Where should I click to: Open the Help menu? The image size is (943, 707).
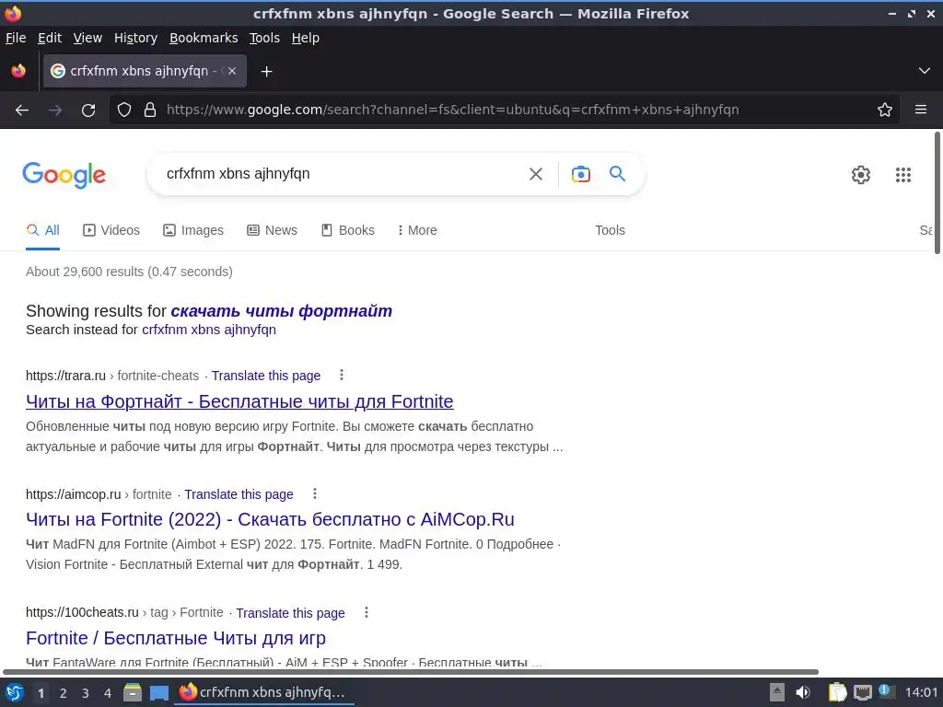306,38
